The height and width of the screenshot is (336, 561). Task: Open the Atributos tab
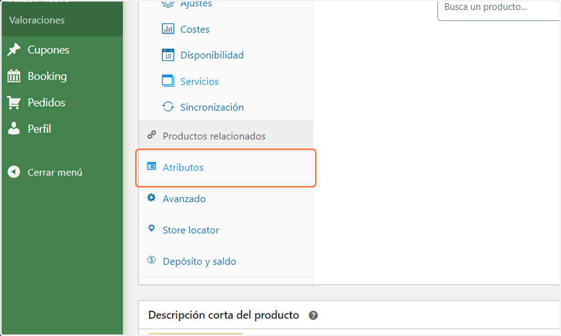(183, 167)
